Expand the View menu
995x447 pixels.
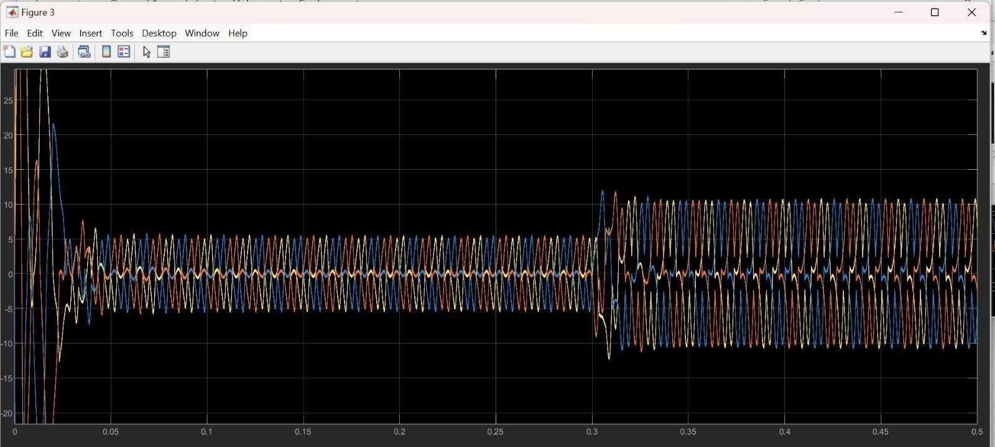pos(61,33)
